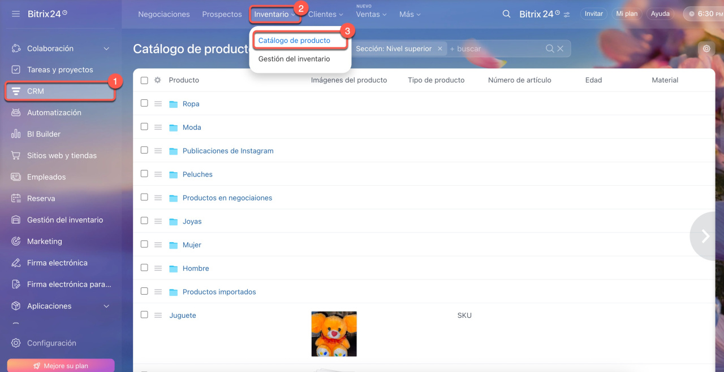Check the select-all checkbox in header
Image resolution: width=724 pixels, height=372 pixels.
[x=144, y=80]
